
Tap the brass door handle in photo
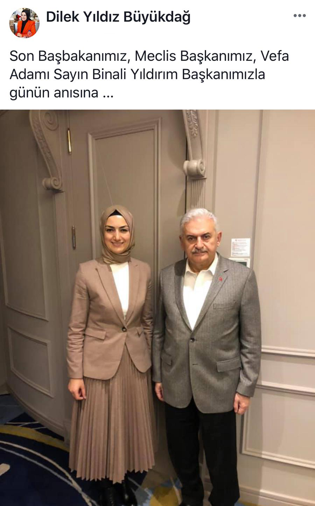point(73,237)
